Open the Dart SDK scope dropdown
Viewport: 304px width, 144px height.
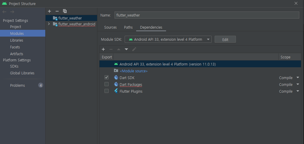tap(298, 78)
